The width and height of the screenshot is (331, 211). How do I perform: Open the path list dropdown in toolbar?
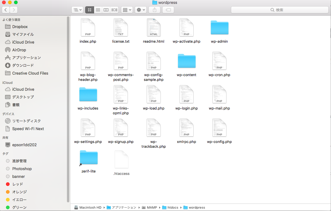(77, 10)
